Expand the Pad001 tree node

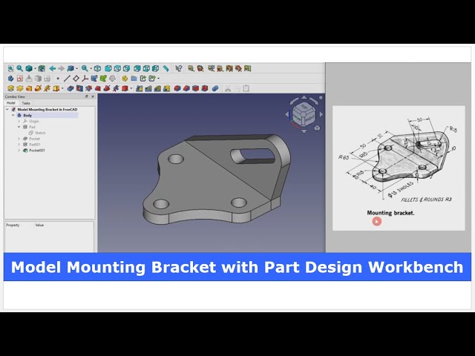tap(19, 145)
